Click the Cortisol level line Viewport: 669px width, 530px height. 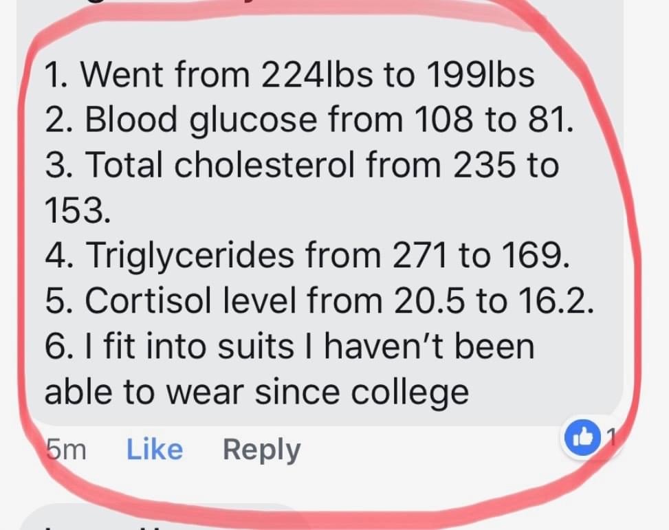click(319, 301)
